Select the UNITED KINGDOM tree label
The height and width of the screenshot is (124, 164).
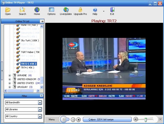pos(28,79)
